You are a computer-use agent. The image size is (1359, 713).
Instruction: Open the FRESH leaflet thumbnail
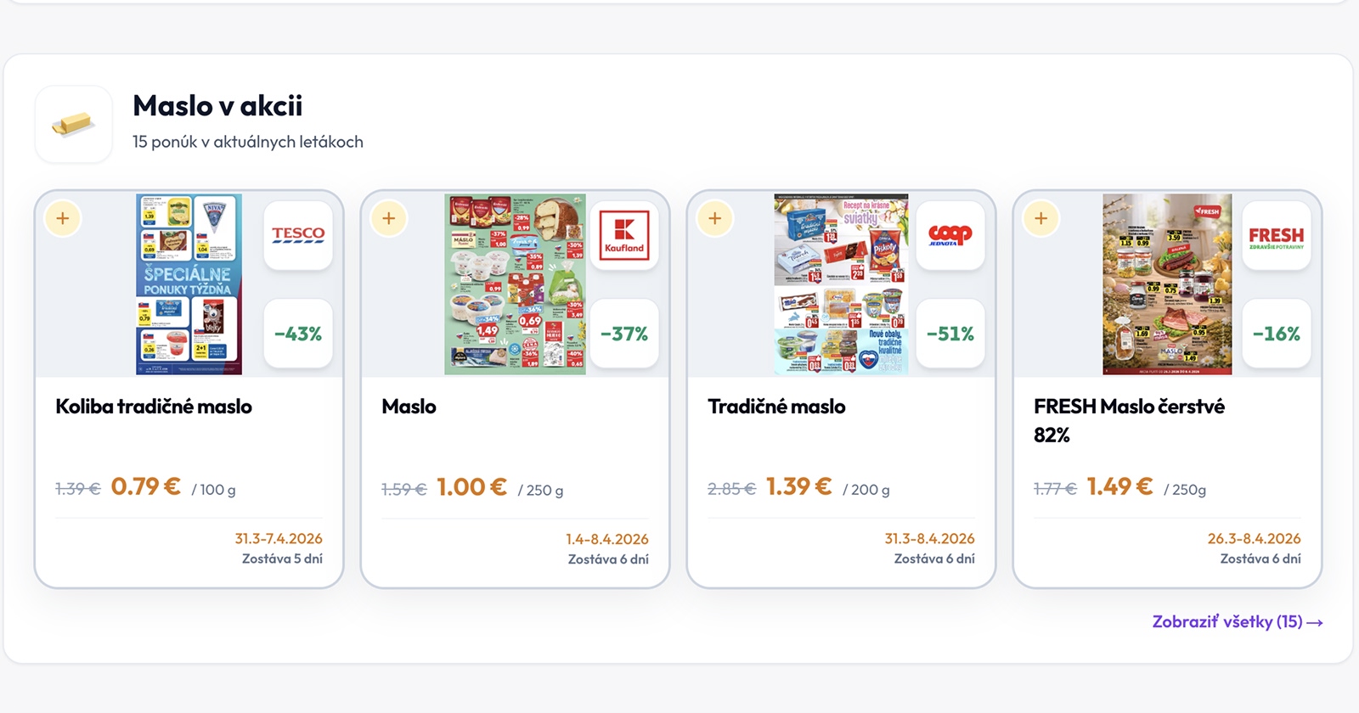coord(1167,284)
